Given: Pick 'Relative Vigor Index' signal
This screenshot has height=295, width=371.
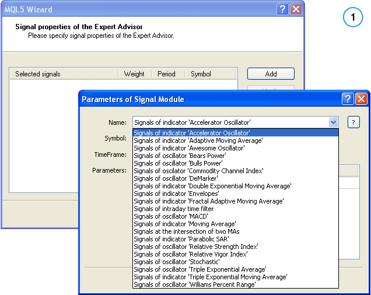Looking at the screenshot, I should point(236,254).
